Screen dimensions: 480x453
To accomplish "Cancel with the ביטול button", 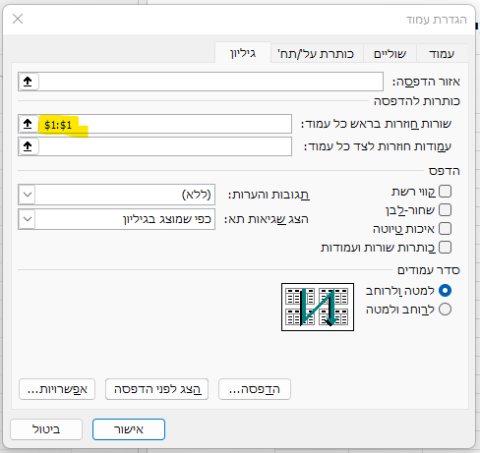I will coord(46,429).
